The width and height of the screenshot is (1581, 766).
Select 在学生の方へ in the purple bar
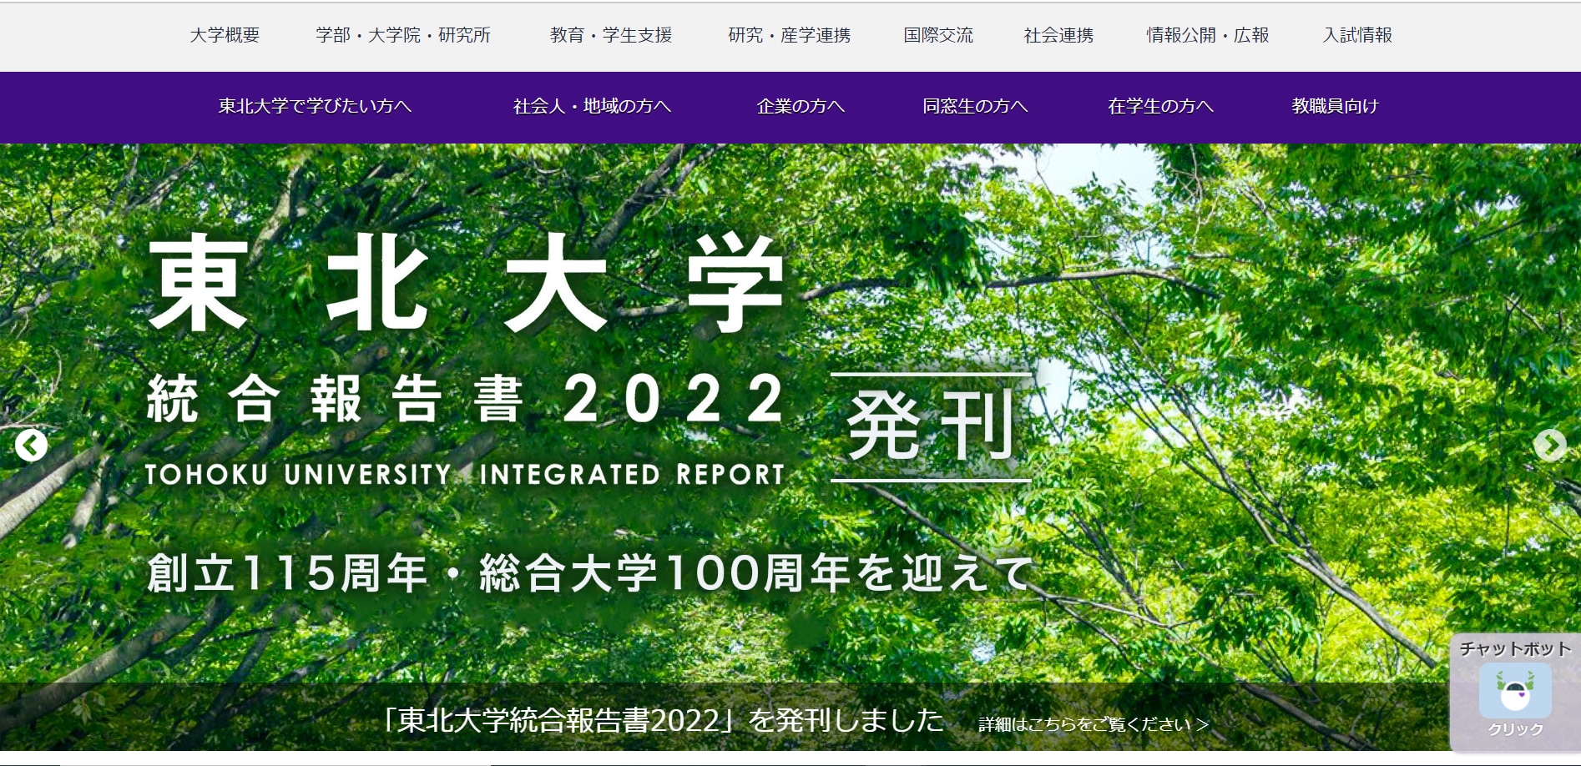point(1160,106)
